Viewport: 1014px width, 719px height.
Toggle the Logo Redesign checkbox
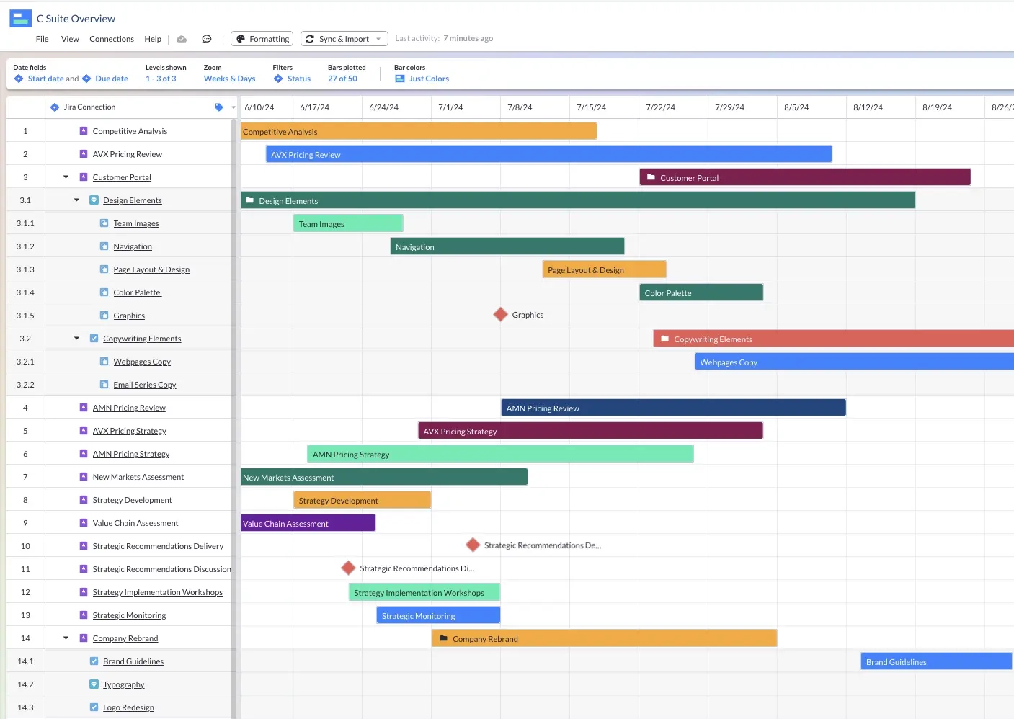tap(94, 707)
